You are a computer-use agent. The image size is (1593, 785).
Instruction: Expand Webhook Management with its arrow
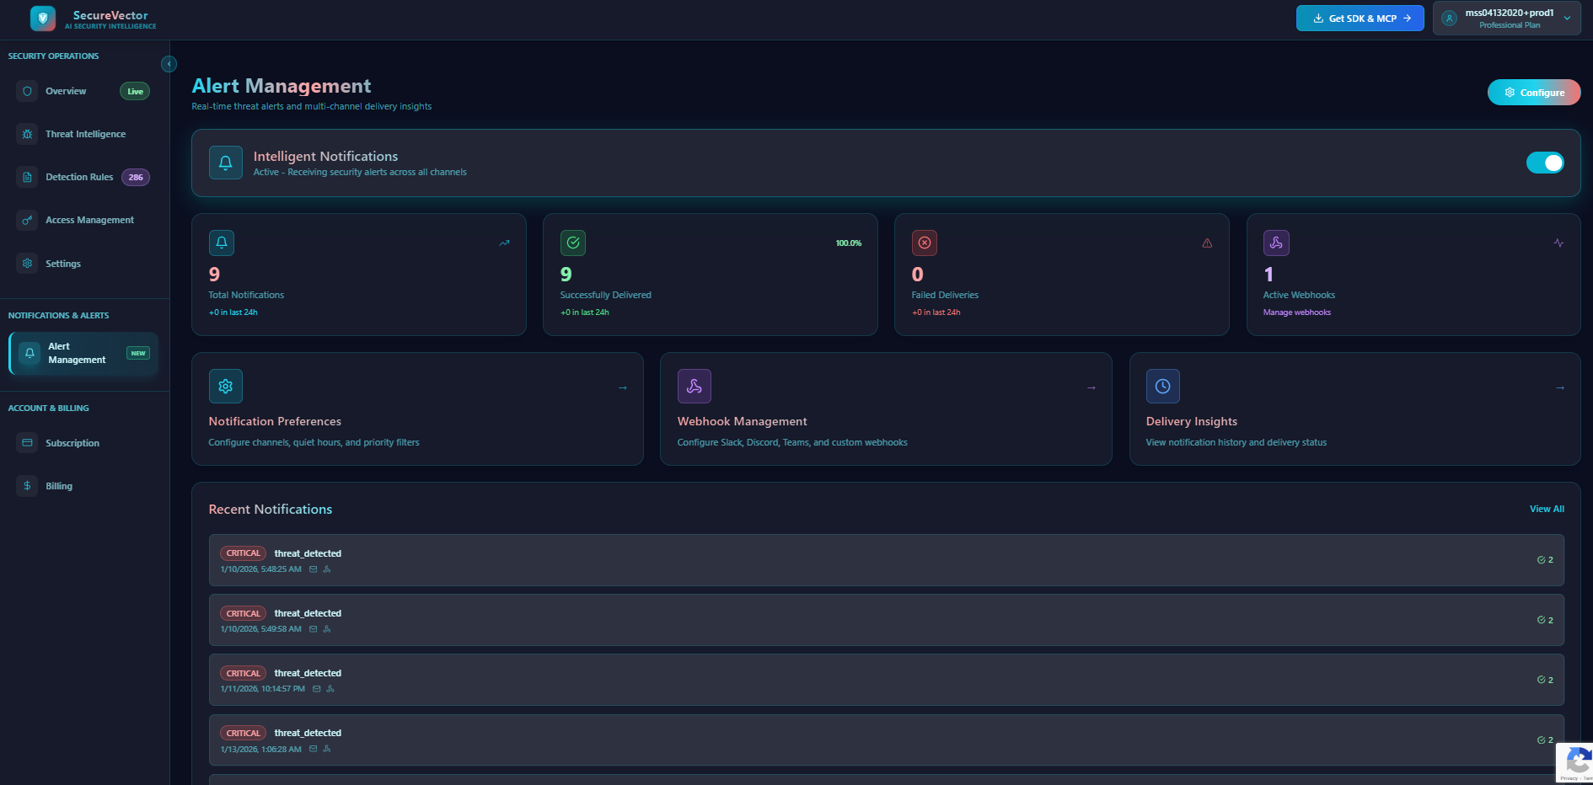(x=1091, y=387)
